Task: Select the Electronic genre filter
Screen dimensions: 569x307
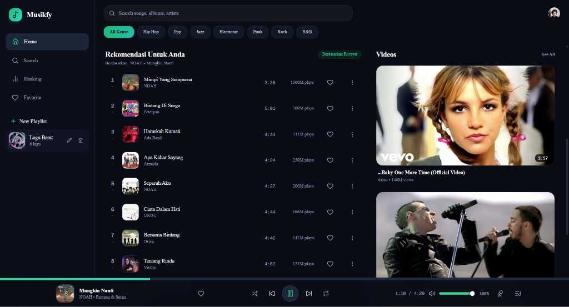Action: [228, 32]
